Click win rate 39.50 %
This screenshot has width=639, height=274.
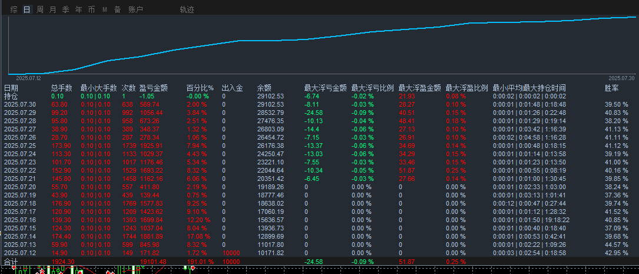(x=617, y=104)
